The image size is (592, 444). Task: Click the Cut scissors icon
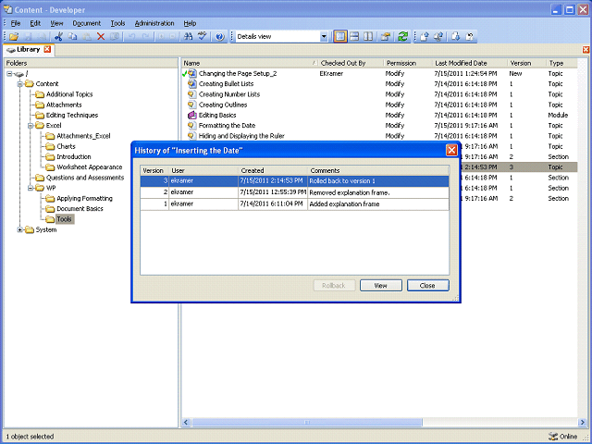point(58,37)
